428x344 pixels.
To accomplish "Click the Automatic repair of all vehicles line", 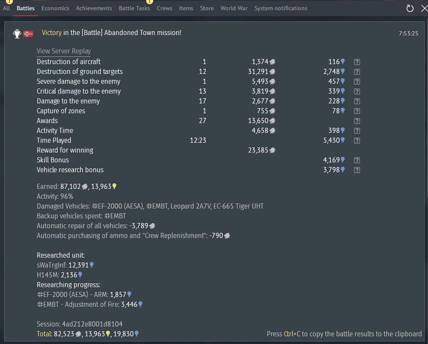I will [96, 225].
